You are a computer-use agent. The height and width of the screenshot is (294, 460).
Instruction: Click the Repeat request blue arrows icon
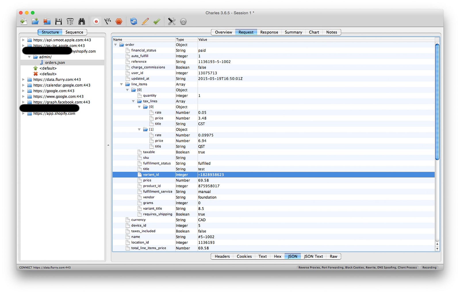pos(134,21)
